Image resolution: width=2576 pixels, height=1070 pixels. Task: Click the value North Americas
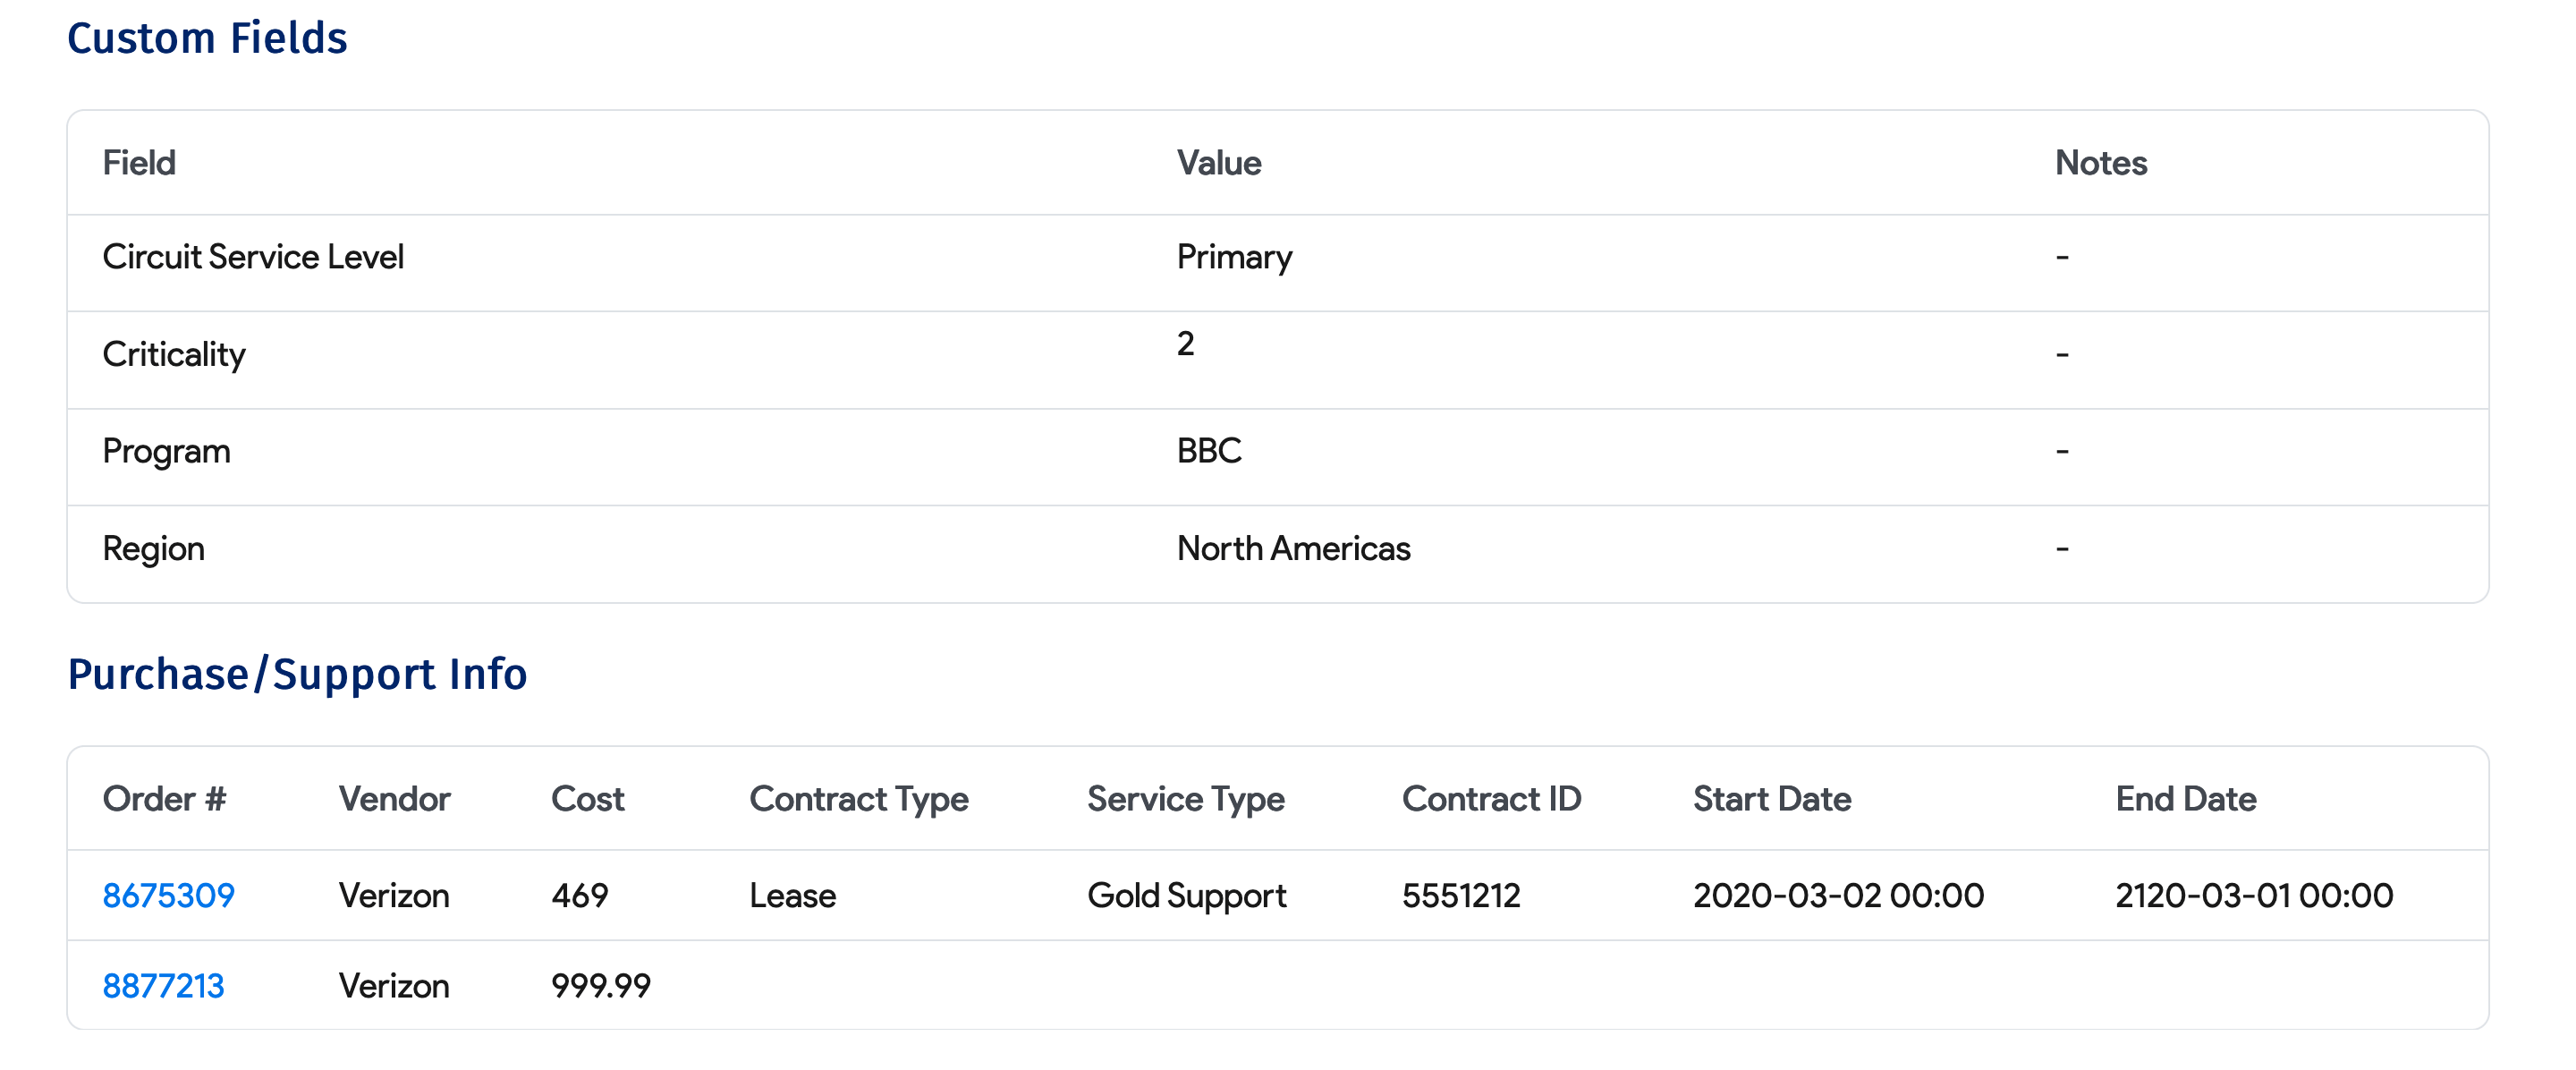pyautogui.click(x=1294, y=548)
